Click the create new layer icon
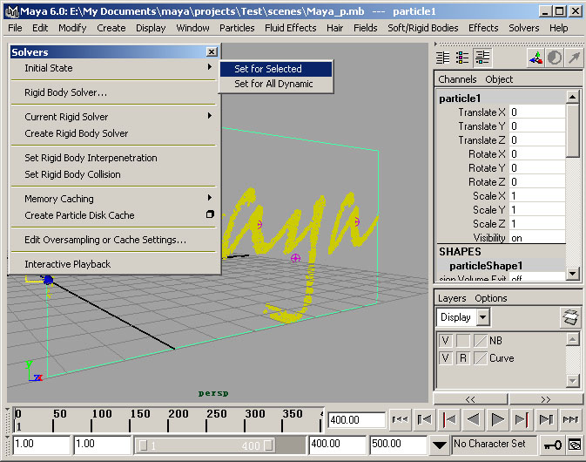Viewport: 586px width, 462px height. 569,316
